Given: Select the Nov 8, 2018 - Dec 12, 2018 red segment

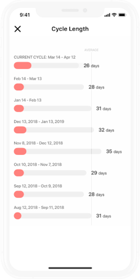Looking at the screenshot, I should (x=20, y=152).
